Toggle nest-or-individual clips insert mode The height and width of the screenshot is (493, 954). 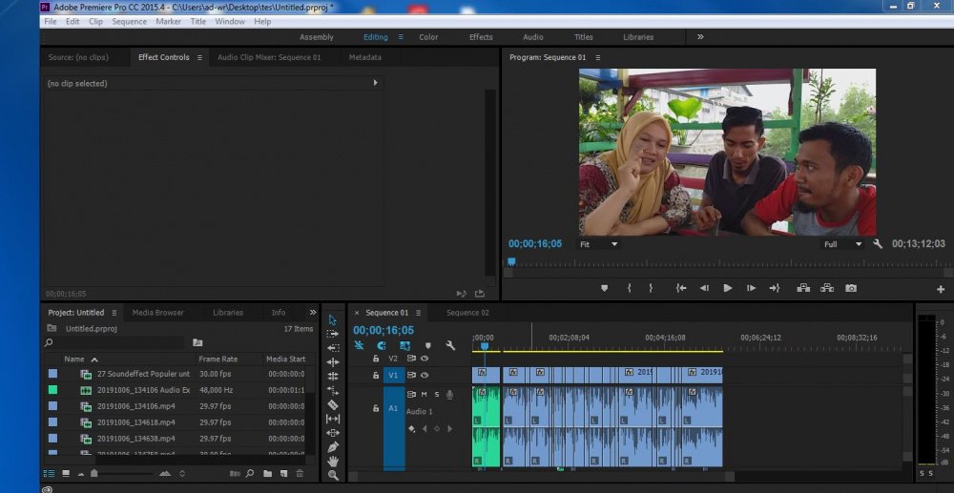[359, 345]
